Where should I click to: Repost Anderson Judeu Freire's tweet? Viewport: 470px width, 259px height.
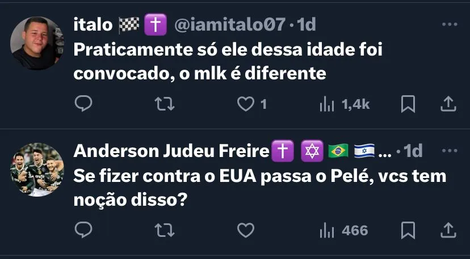click(x=164, y=230)
